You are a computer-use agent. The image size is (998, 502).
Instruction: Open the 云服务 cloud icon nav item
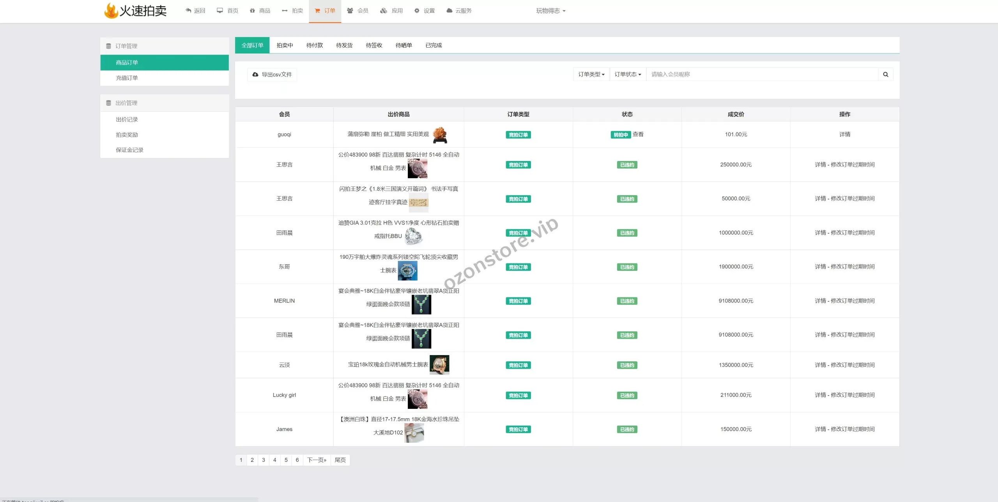point(459,11)
